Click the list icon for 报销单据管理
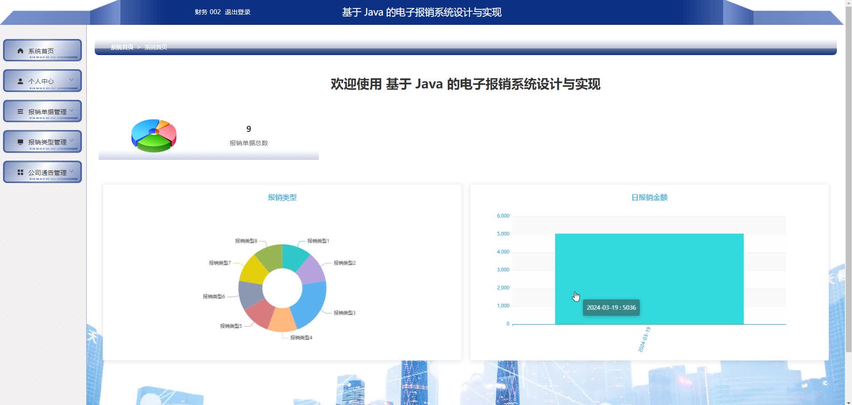The height and width of the screenshot is (405, 852). pyautogui.click(x=20, y=111)
